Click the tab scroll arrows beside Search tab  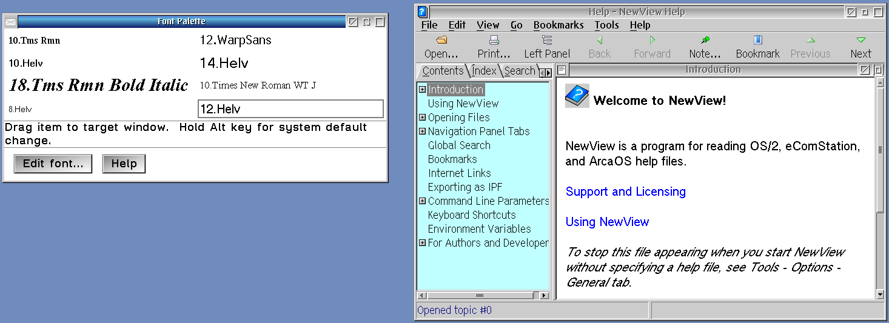click(545, 73)
